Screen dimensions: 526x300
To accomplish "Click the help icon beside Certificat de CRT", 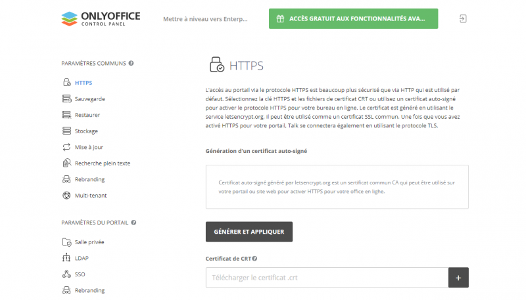I will point(254,259).
